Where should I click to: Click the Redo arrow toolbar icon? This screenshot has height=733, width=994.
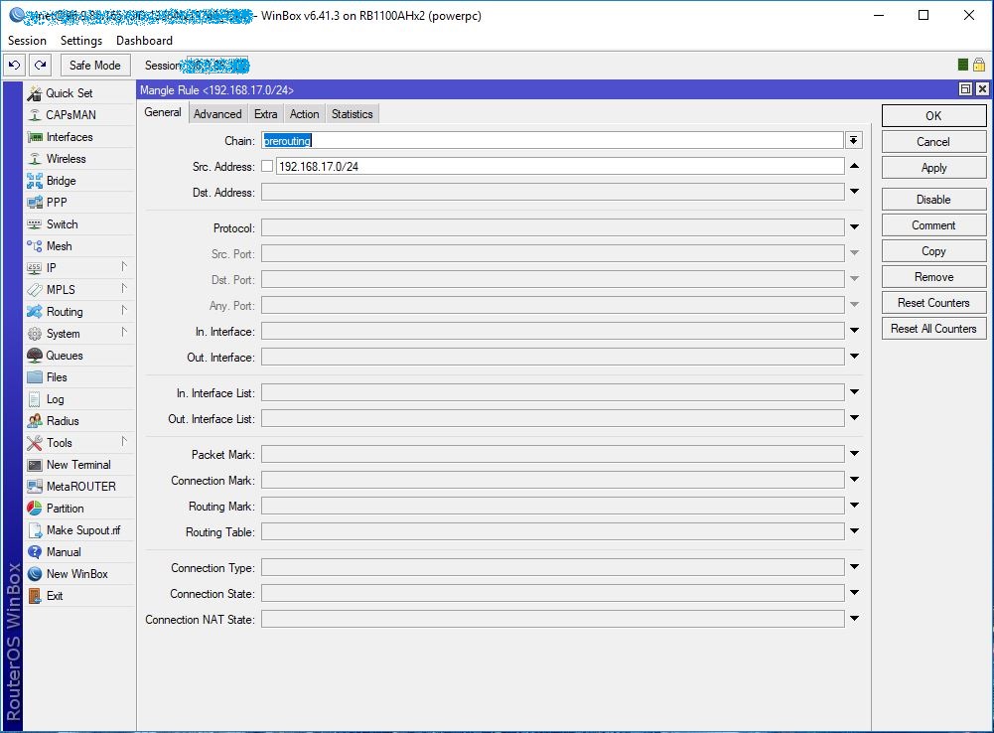[40, 66]
